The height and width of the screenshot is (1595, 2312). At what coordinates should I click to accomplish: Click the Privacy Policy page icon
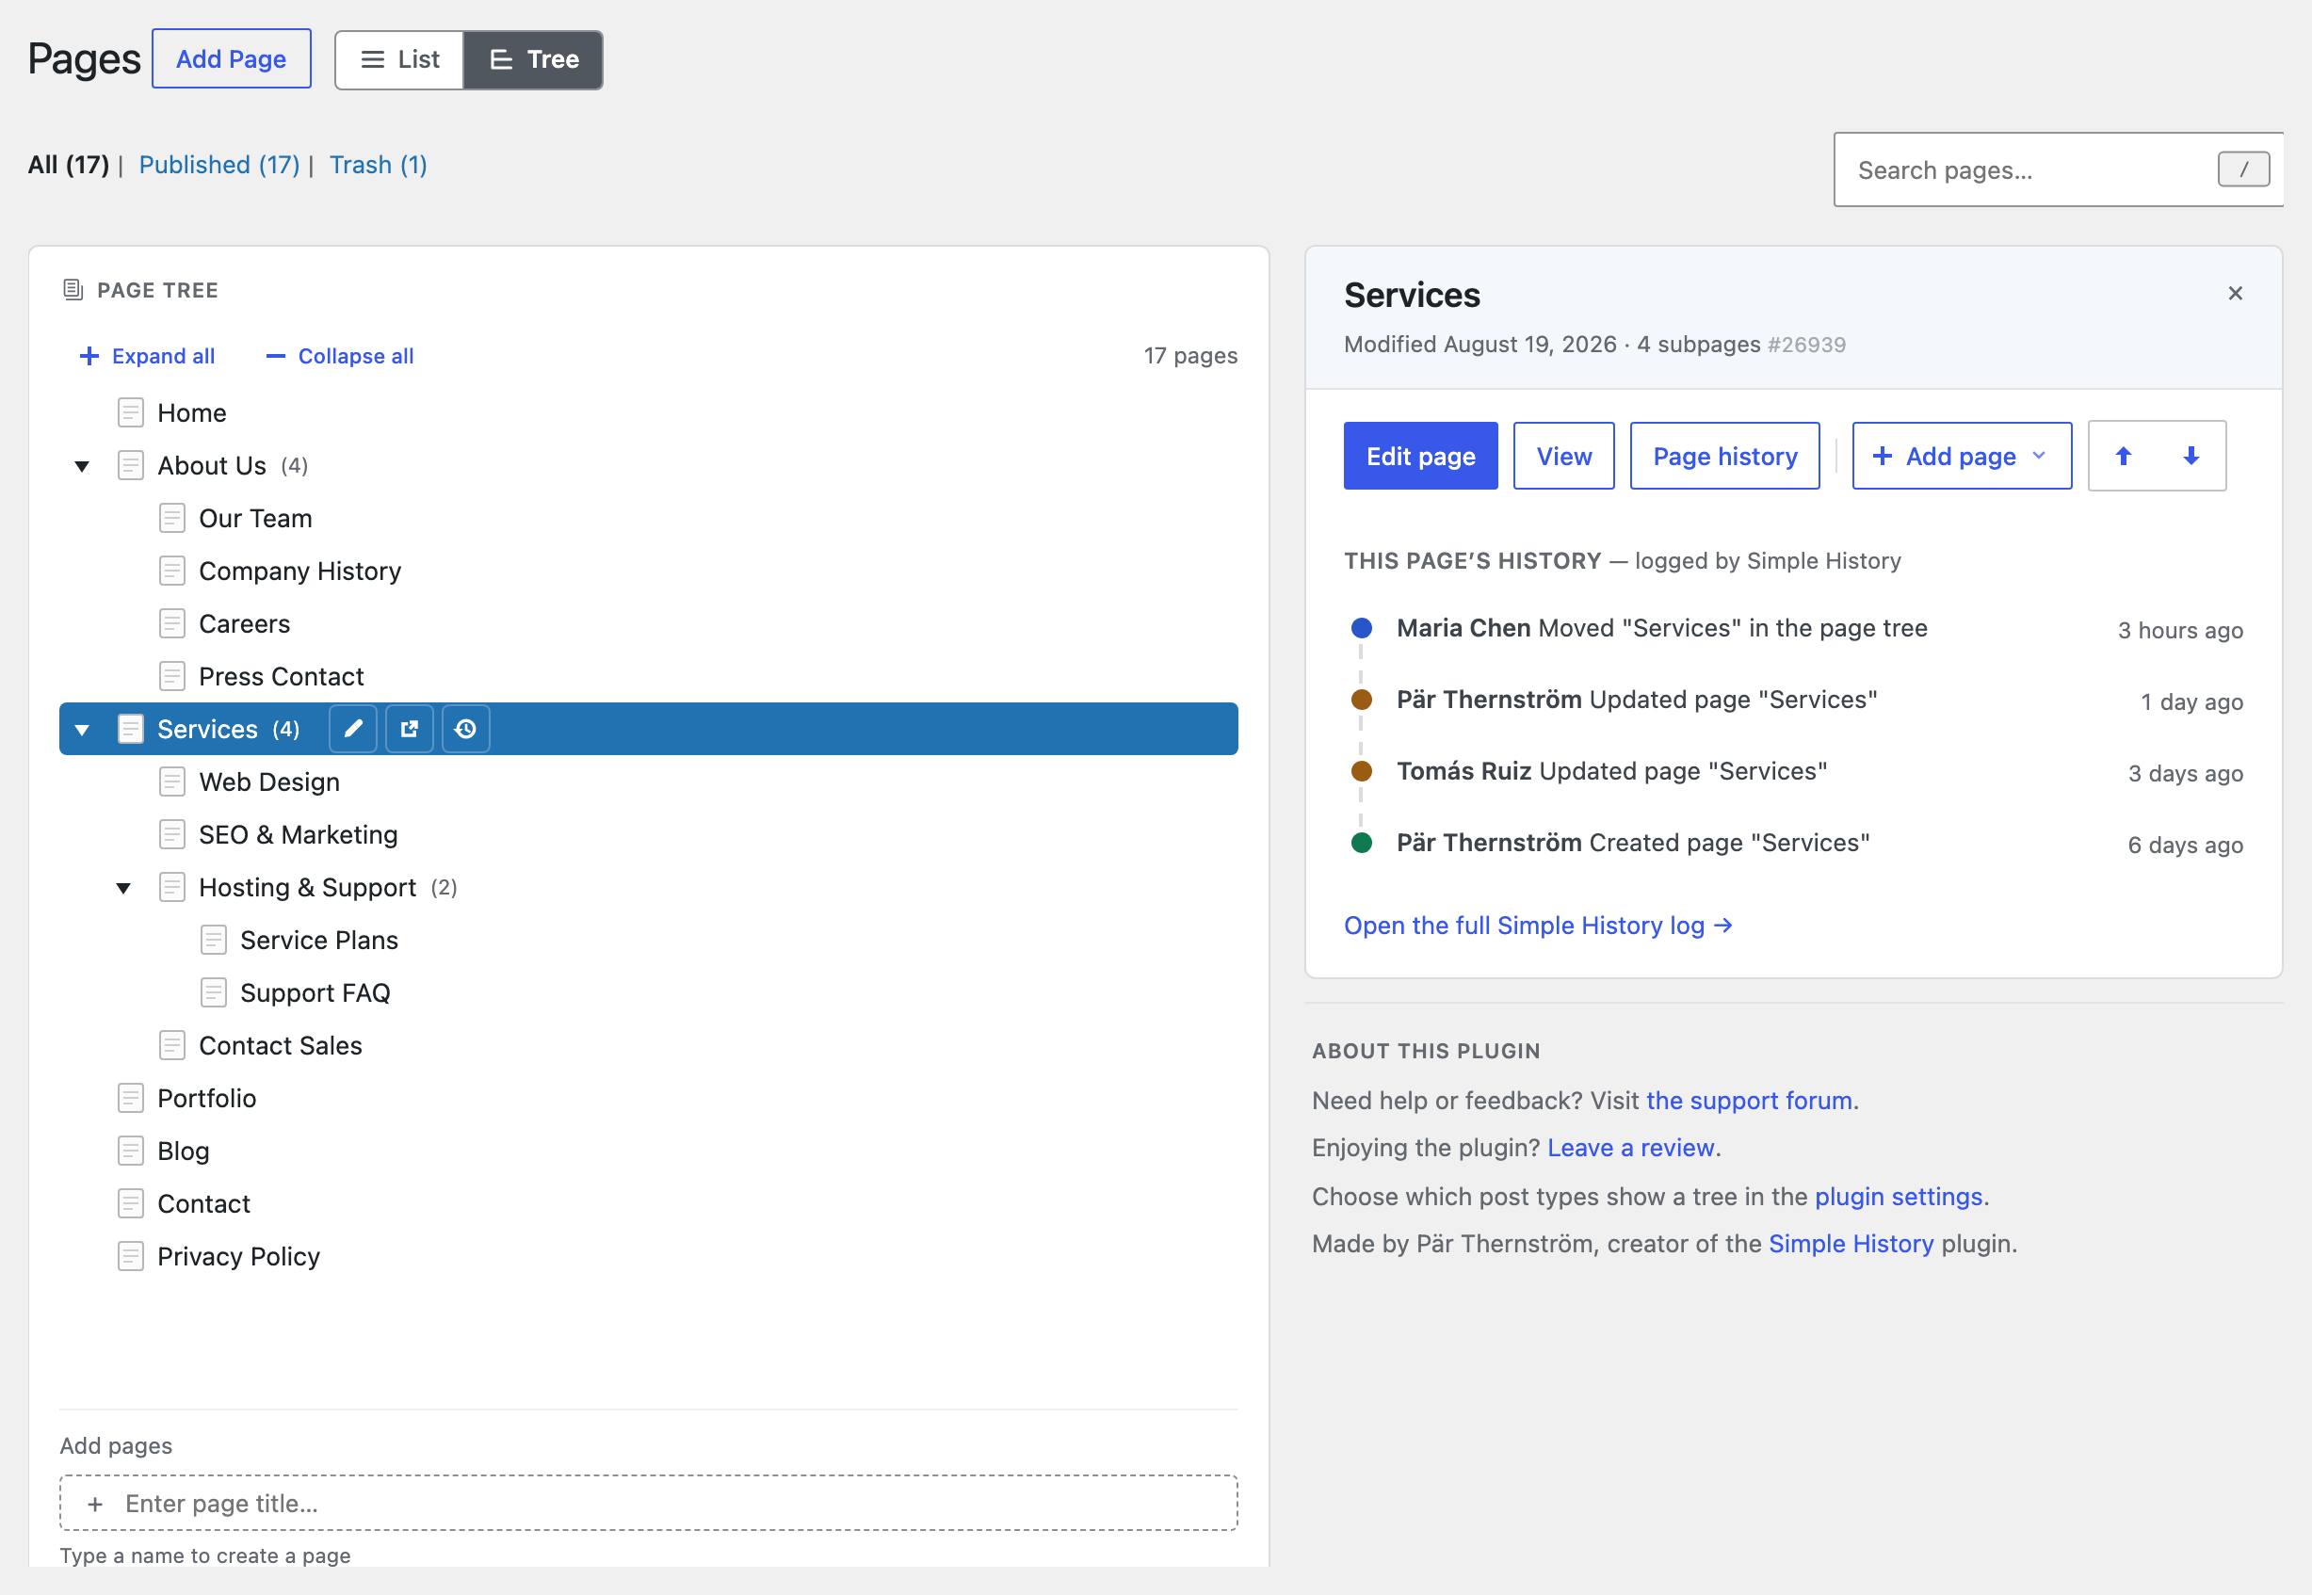click(131, 1256)
